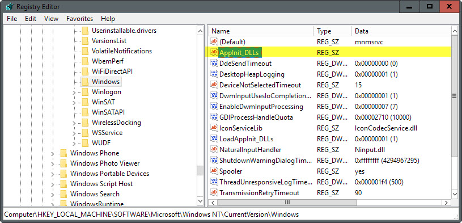Image resolution: width=462 pixels, height=223 pixels.
Task: Select the Spooler value name
Action: click(x=231, y=171)
